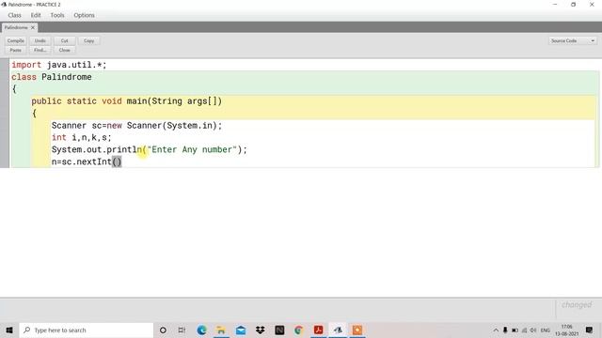This screenshot has height=338, width=602.
Task: Open network status tray icon
Action: 524,330
